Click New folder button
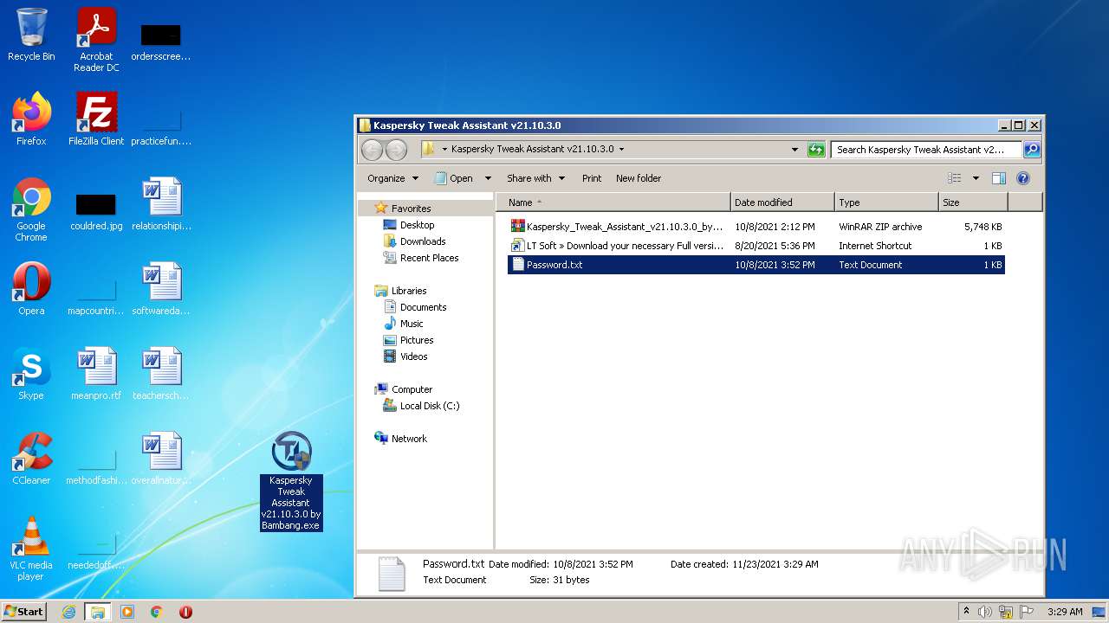 [x=639, y=178]
